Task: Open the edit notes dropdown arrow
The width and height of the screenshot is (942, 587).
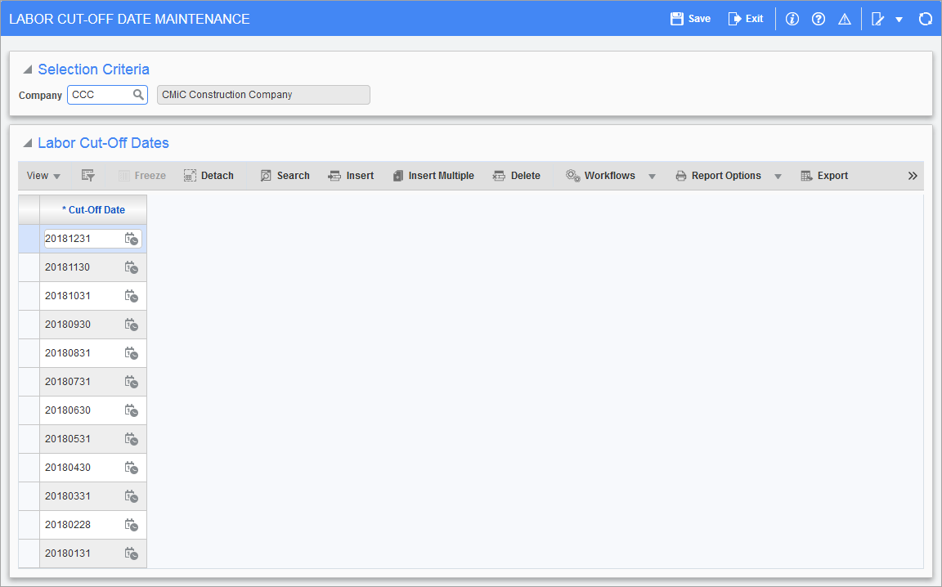Action: [899, 20]
